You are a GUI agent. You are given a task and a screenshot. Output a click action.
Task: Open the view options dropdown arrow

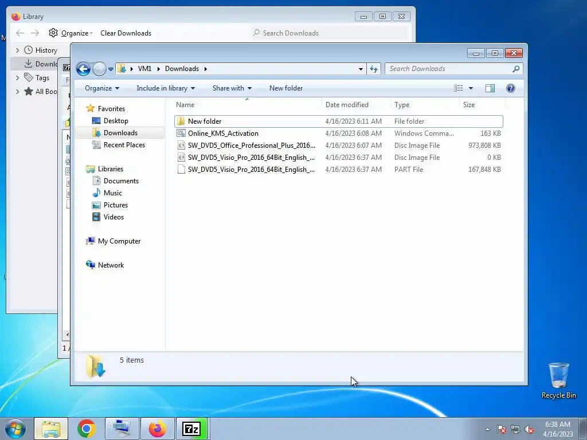pyautogui.click(x=471, y=88)
